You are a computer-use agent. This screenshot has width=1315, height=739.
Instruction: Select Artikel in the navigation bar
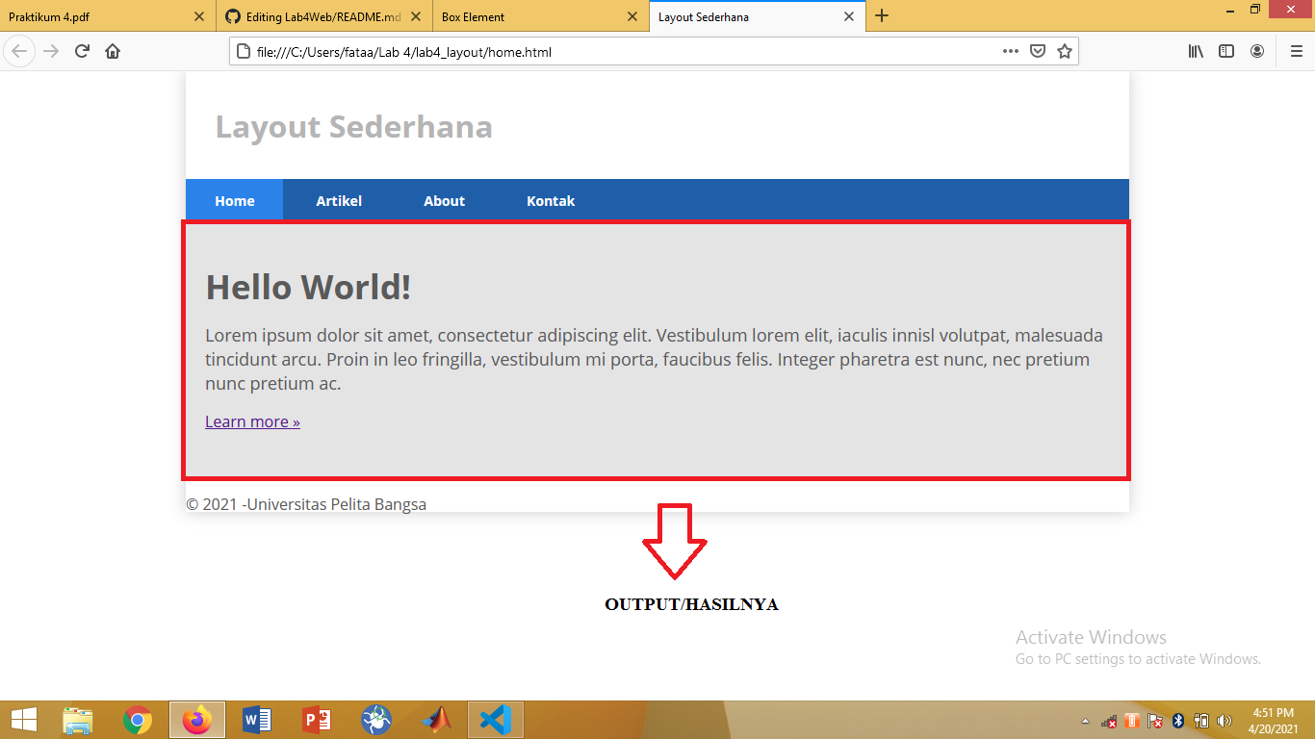[339, 200]
